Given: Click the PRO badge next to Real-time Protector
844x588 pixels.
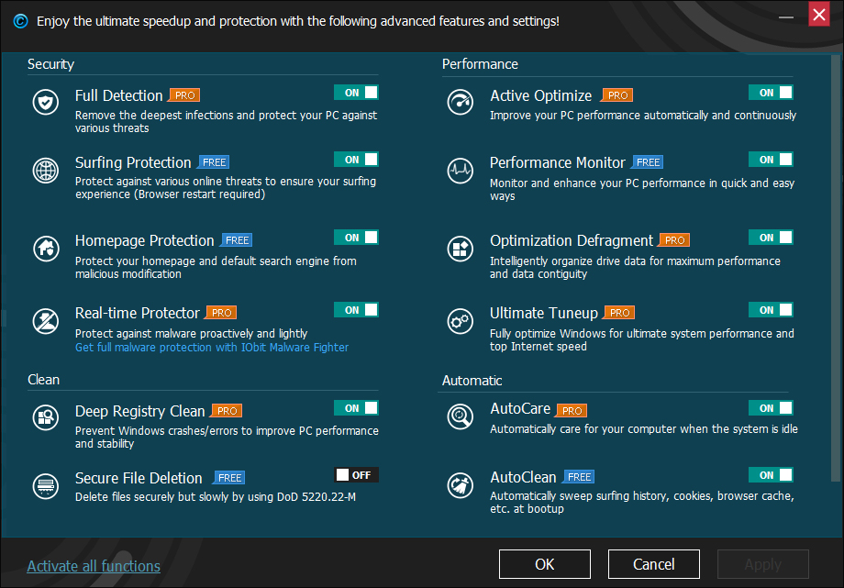Looking at the screenshot, I should pos(221,313).
